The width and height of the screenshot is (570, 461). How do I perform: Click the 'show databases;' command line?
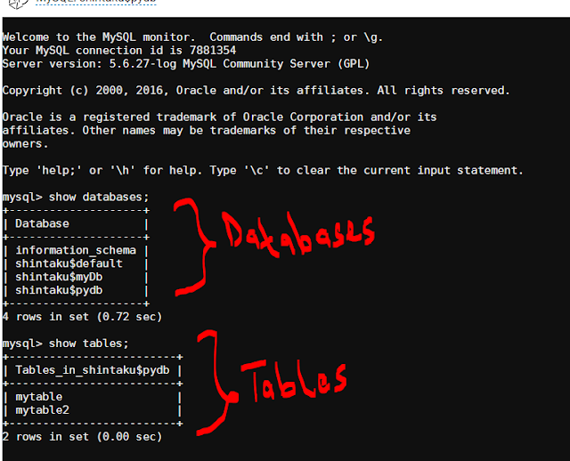[76, 198]
